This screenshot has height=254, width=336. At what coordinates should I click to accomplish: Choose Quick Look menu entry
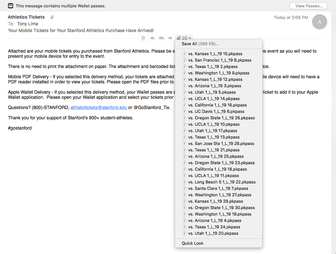point(219,243)
